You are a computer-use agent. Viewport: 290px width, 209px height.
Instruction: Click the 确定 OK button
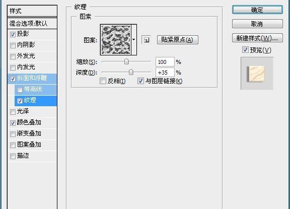pos(257,10)
